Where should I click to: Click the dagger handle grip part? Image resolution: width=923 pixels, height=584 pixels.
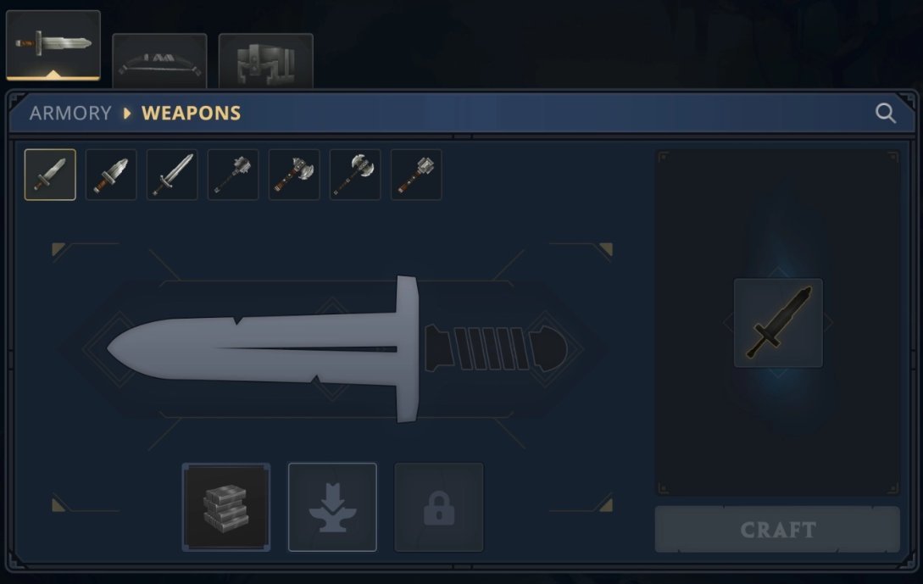(496, 348)
